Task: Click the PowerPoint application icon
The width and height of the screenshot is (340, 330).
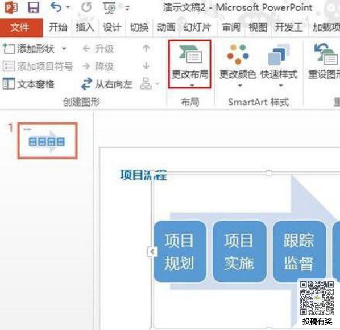Action: point(11,8)
